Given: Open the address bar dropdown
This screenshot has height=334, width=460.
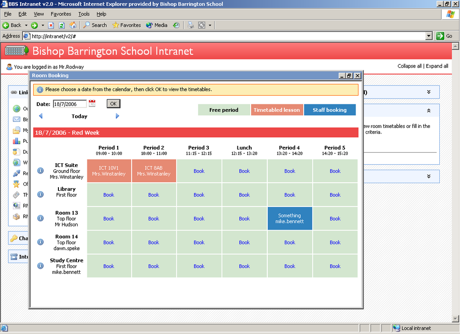Looking at the screenshot, I should pos(429,36).
